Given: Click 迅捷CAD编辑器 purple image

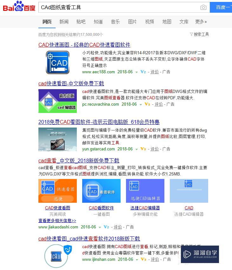Looking at the screenshot, I should pyautogui.click(x=145, y=191).
